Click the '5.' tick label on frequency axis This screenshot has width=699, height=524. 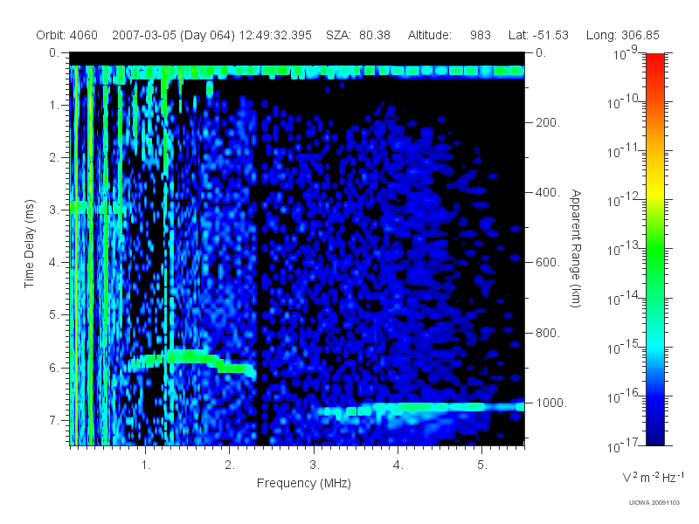point(482,465)
